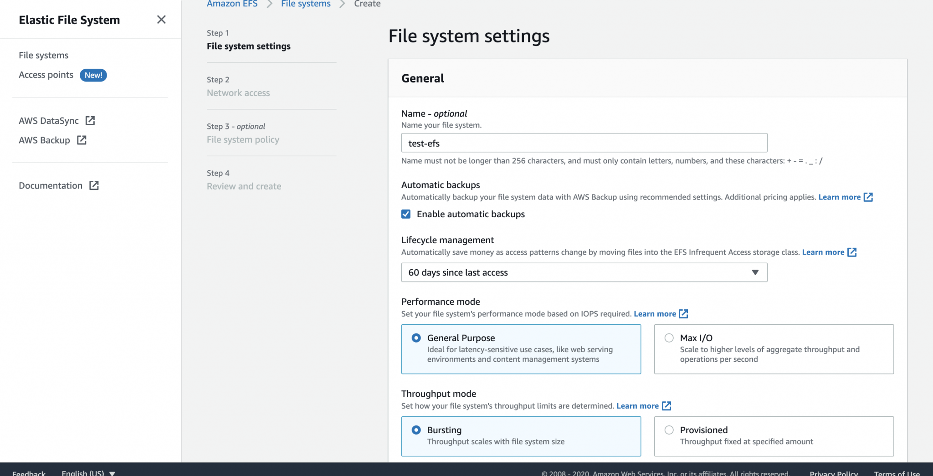The width and height of the screenshot is (933, 476).
Task: Navigate to Amazon EFS via breadcrumb
Action: click(x=232, y=4)
